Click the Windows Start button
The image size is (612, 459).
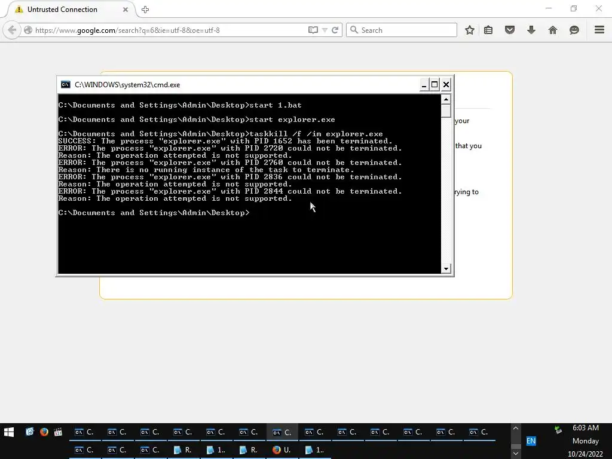coord(9,432)
